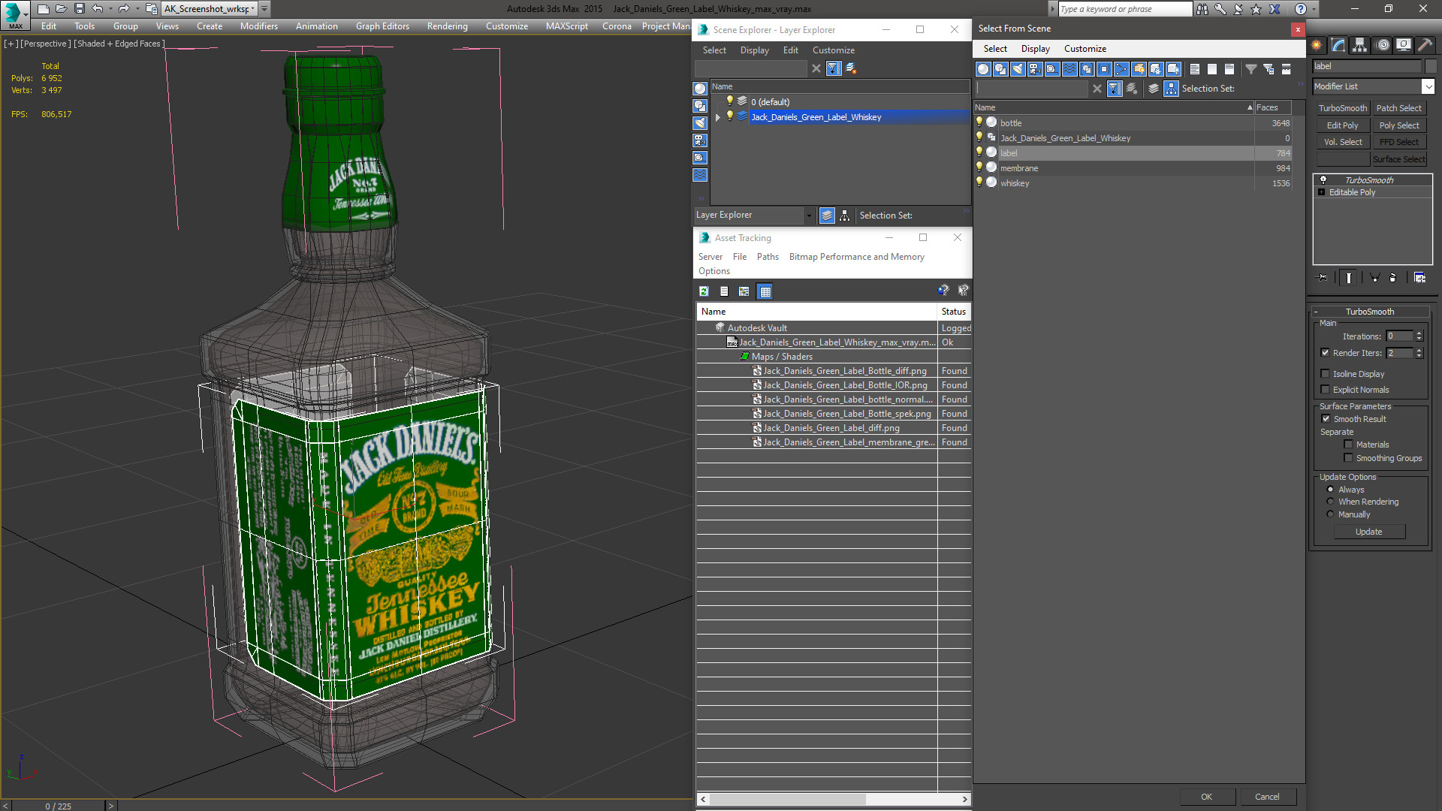This screenshot has width=1442, height=811.
Task: Open Hierarchy tab in command panel
Action: point(1360,45)
